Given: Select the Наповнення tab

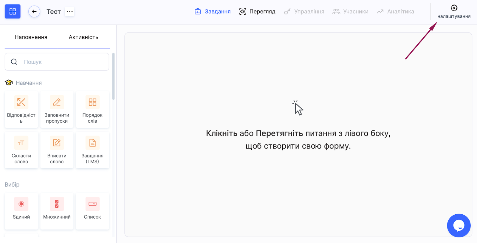Looking at the screenshot, I should point(31,37).
